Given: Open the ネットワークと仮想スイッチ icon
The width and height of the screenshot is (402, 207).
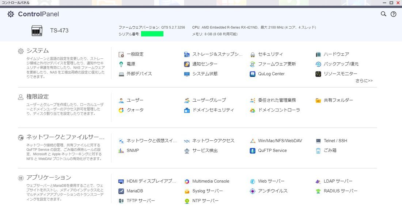Looking at the screenshot, I should pyautogui.click(x=121, y=141).
